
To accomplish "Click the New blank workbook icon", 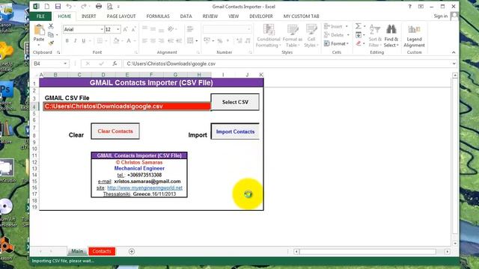I will click(47, 7).
